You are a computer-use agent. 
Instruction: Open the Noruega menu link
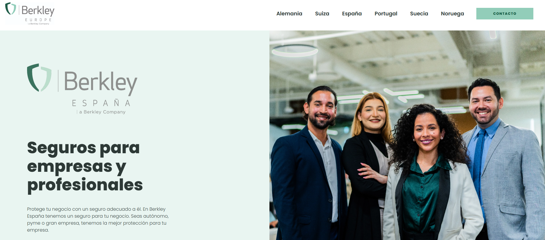pyautogui.click(x=452, y=14)
